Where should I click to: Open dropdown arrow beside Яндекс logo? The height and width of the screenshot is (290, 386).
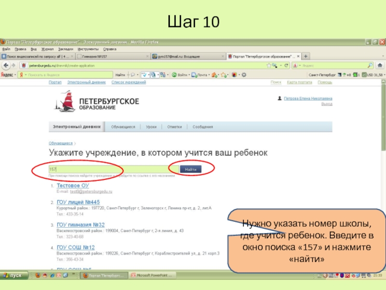tap(15, 75)
